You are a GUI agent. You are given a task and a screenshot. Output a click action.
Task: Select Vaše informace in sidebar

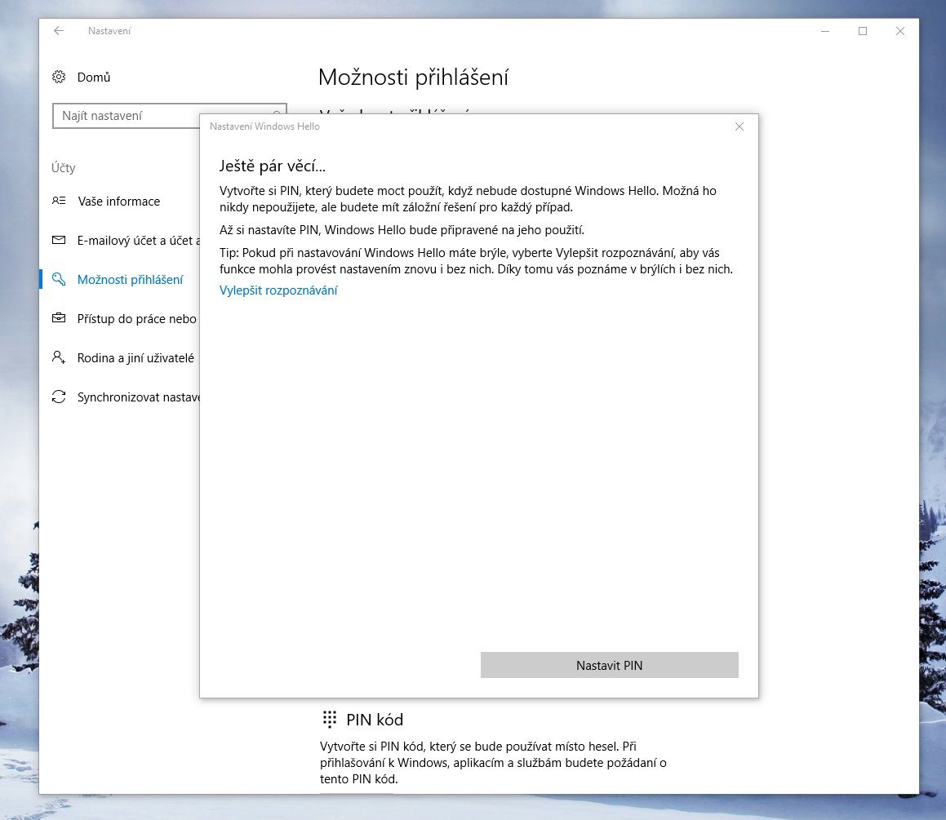click(119, 202)
